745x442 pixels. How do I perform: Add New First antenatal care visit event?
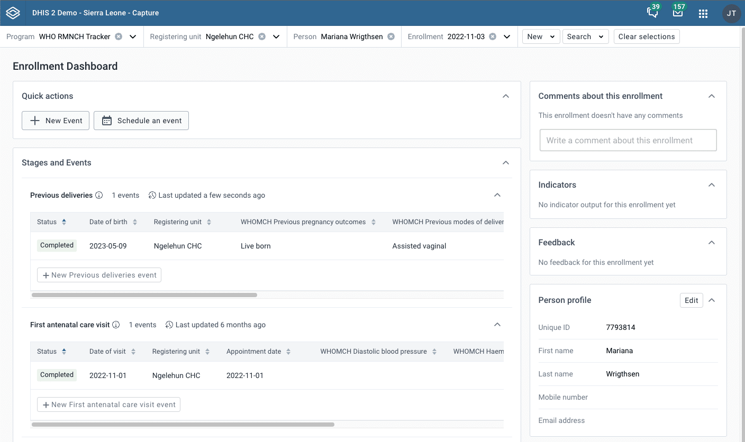coord(108,404)
